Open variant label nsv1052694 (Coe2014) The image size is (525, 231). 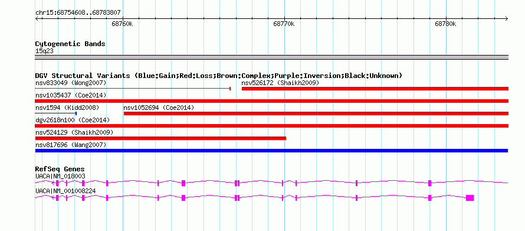pyautogui.click(x=159, y=108)
